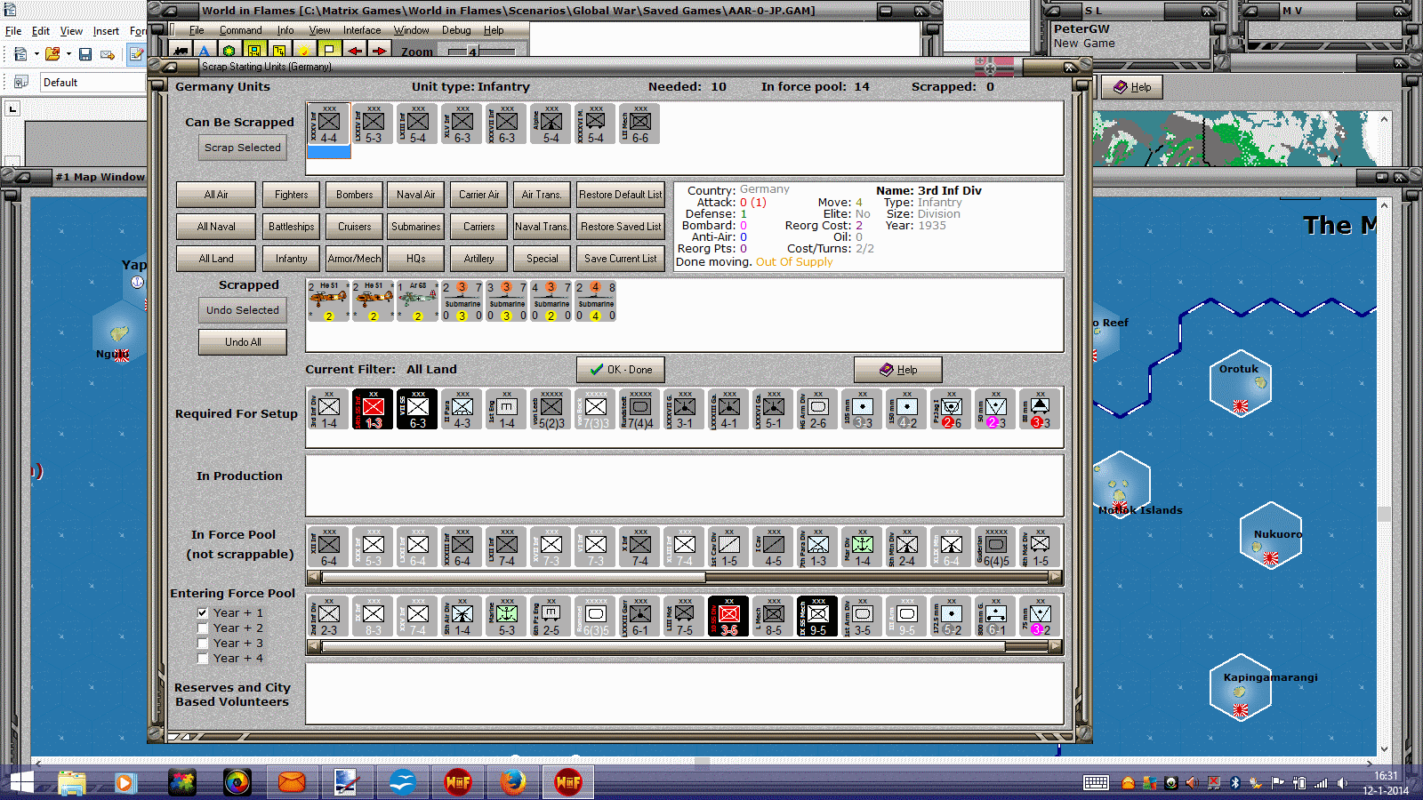
Task: Select the black 9-5 SS Mech unit counter
Action: point(817,616)
